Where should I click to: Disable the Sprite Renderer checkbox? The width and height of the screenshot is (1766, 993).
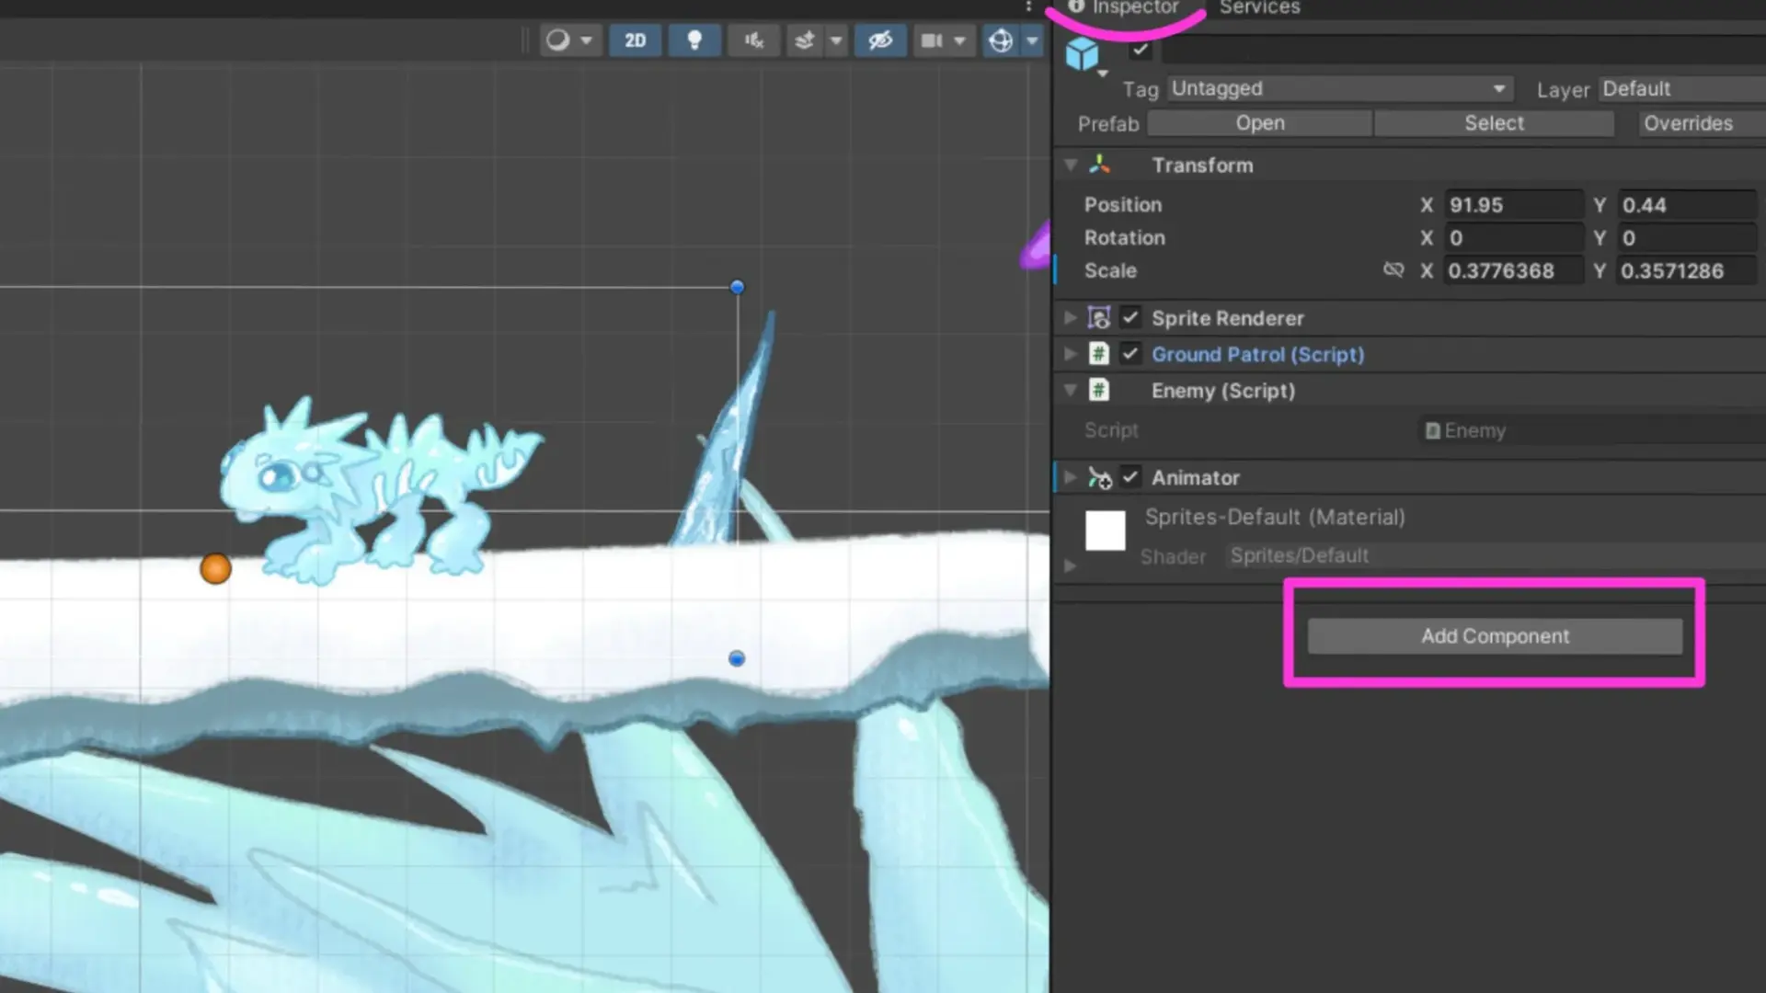(x=1130, y=318)
